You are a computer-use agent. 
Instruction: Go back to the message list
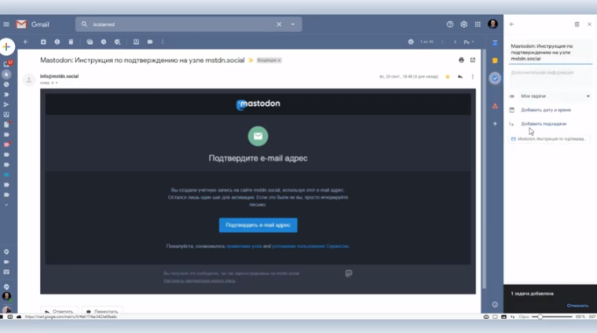pos(26,42)
